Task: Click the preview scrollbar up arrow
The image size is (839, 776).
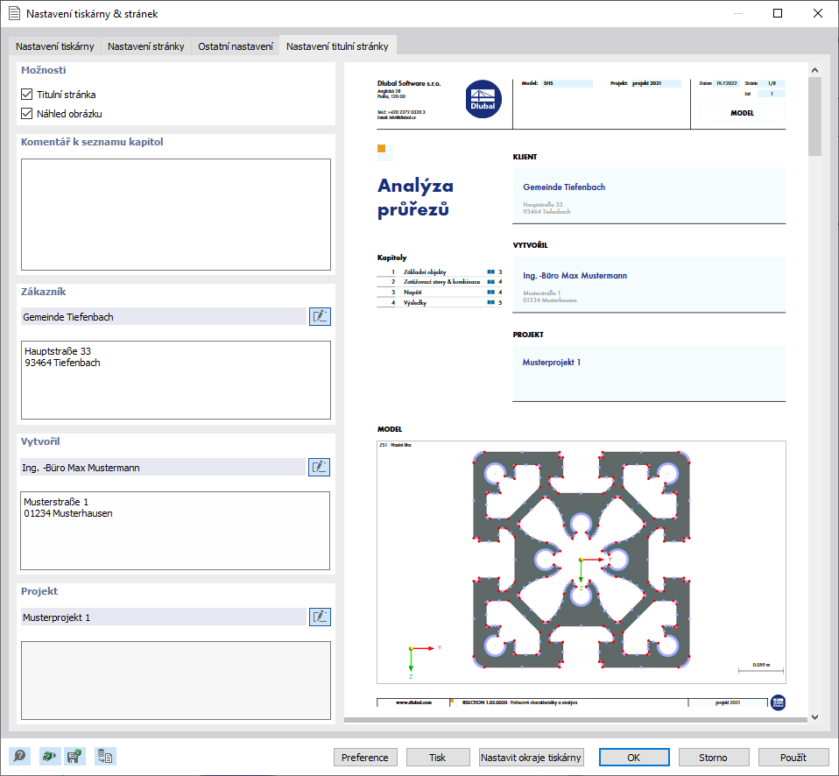Action: (x=815, y=69)
